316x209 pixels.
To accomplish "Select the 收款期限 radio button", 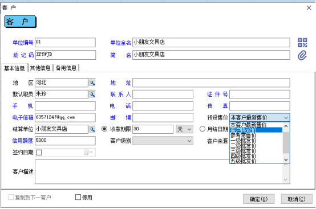I will tap(104, 129).
